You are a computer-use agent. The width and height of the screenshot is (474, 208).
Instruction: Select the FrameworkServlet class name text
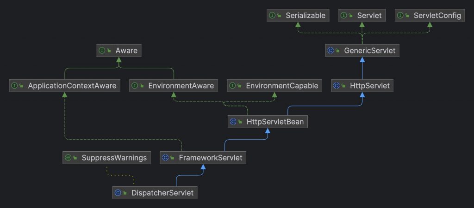210,158
